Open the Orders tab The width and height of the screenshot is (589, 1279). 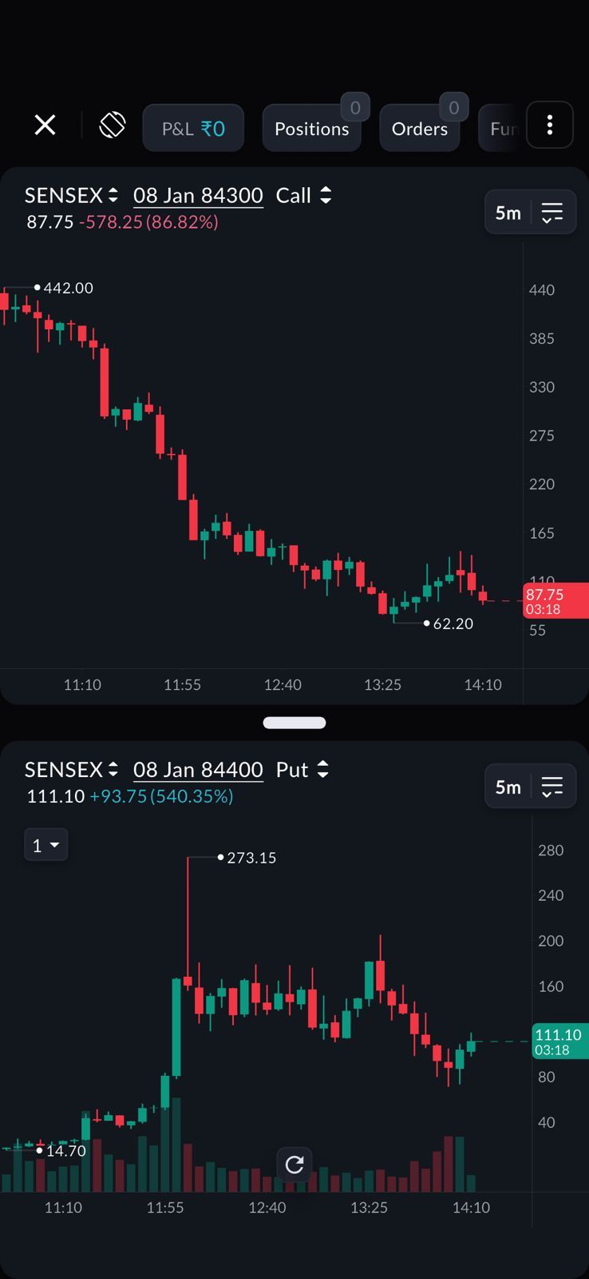pos(420,129)
